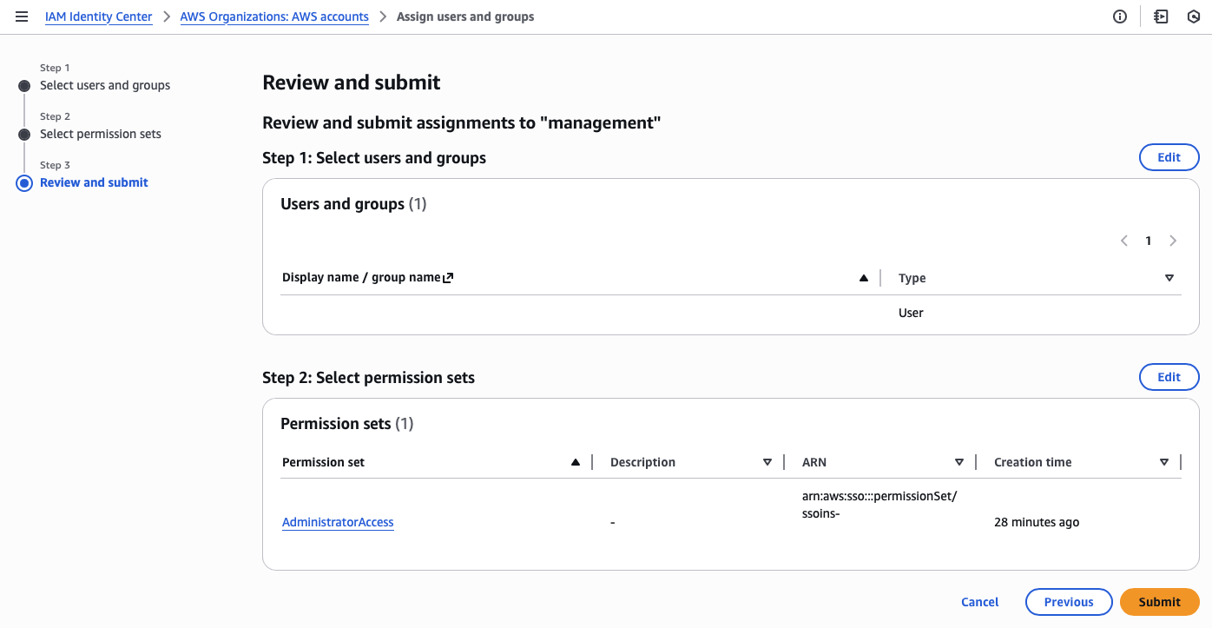Click the next page arrow in Users and groups
Image resolution: width=1212 pixels, height=628 pixels.
(1173, 241)
